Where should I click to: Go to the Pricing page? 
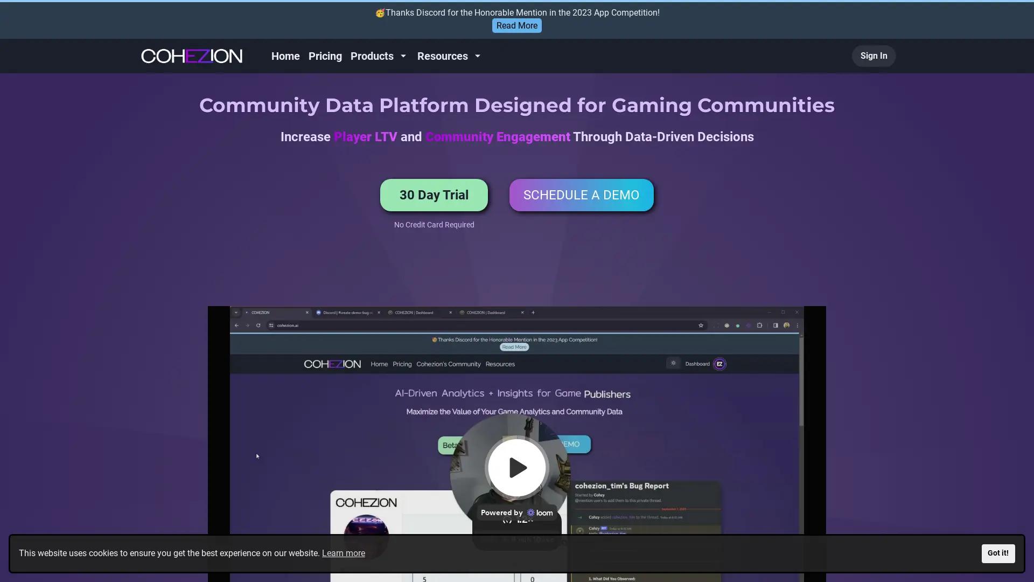pos(325,56)
